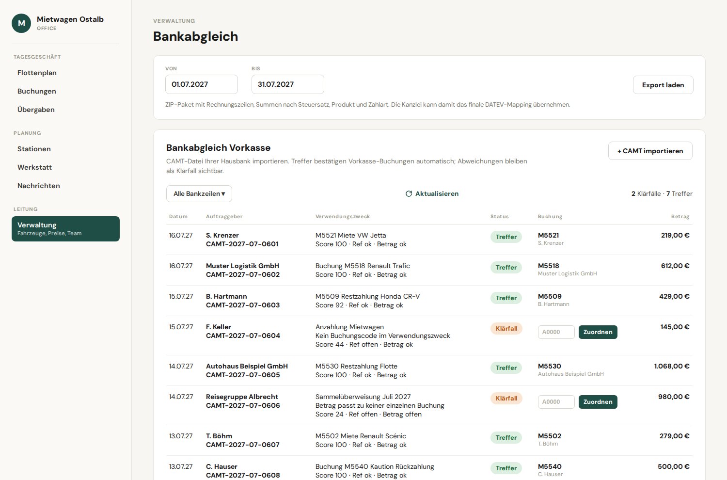This screenshot has width=727, height=480.
Task: Click the booking code field in F. Keller row
Action: pos(556,332)
